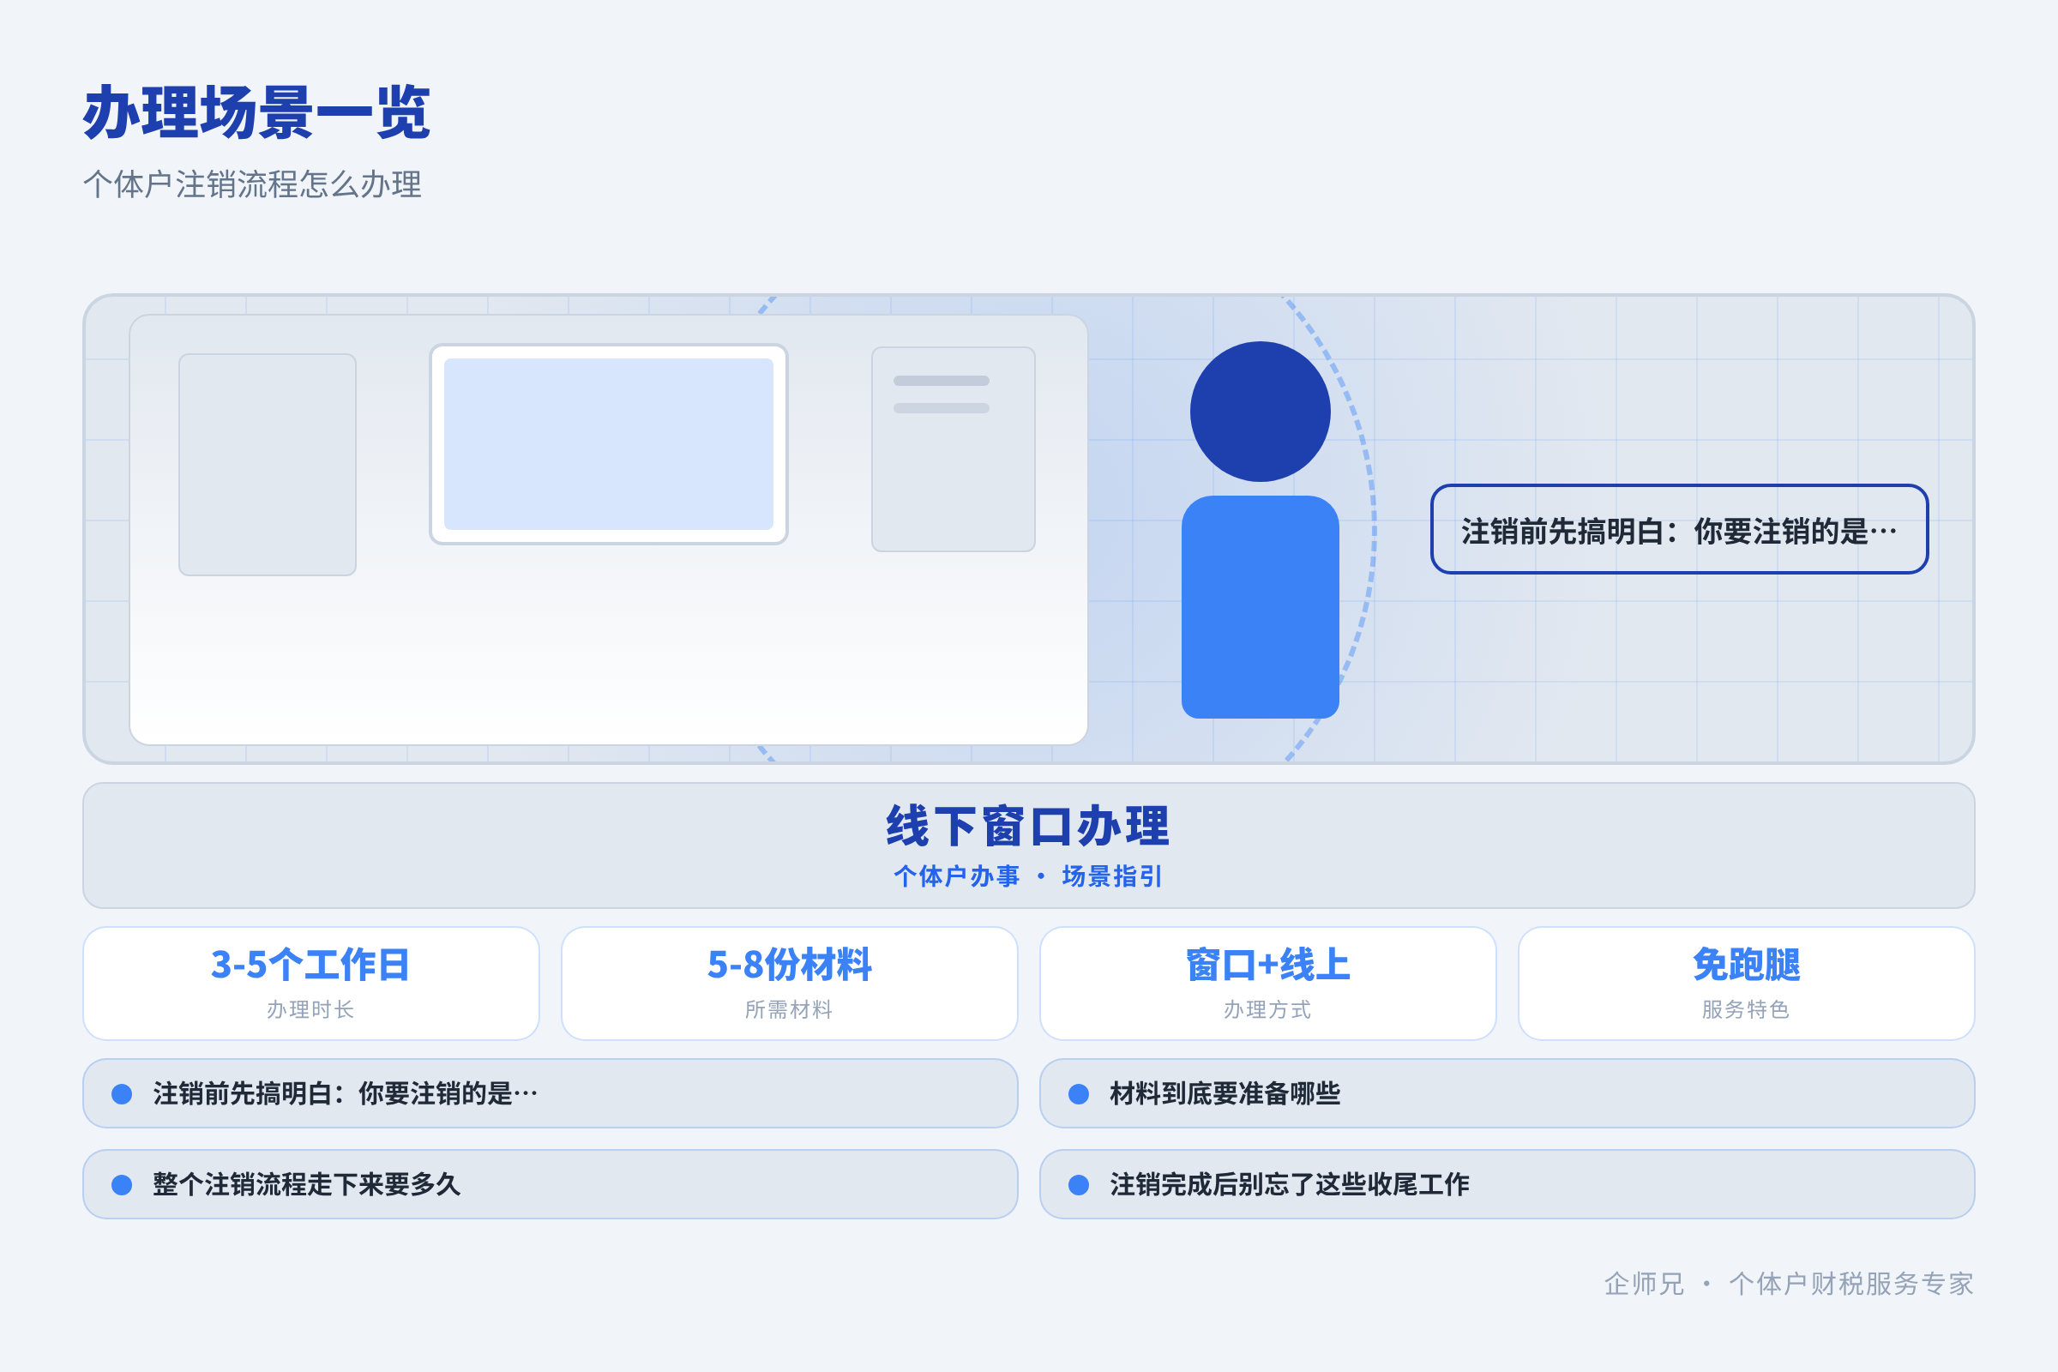Open the 3-5个工作日 办理时长 card

click(310, 984)
